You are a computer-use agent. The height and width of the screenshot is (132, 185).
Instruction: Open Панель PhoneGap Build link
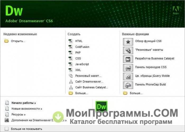pos(150,85)
